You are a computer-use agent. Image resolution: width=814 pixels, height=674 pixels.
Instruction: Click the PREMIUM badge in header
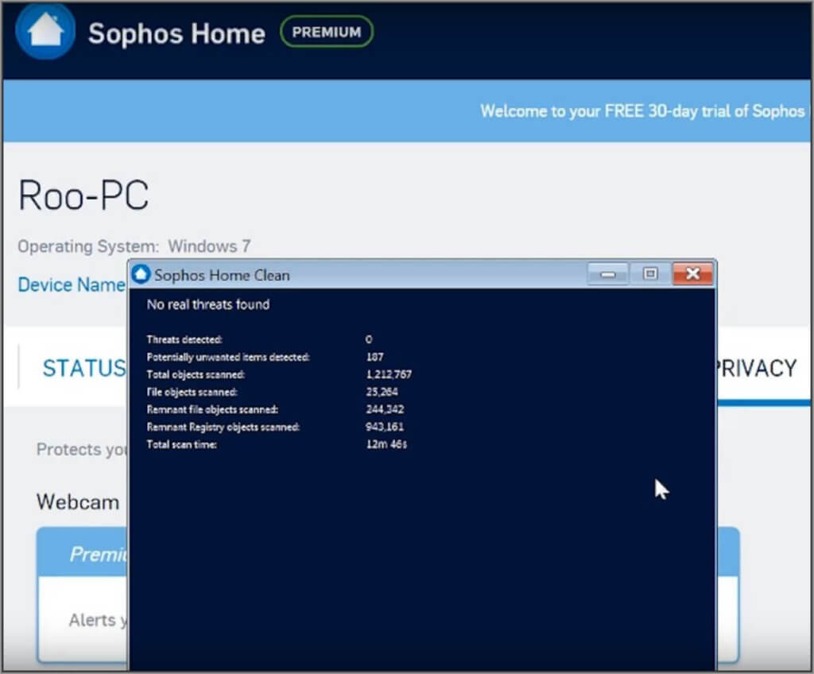[327, 32]
